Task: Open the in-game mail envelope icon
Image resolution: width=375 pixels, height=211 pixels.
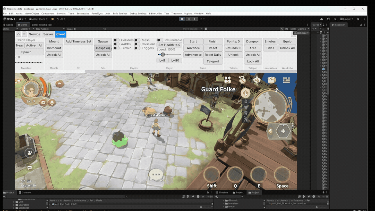Action: 43,103
